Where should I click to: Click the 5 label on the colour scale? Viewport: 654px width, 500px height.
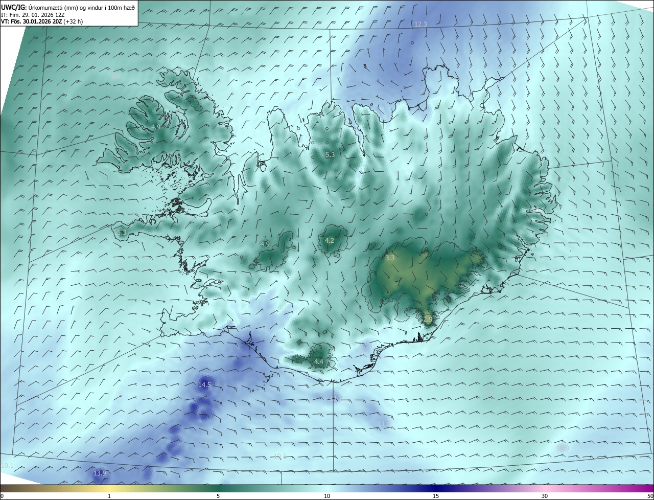click(218, 496)
